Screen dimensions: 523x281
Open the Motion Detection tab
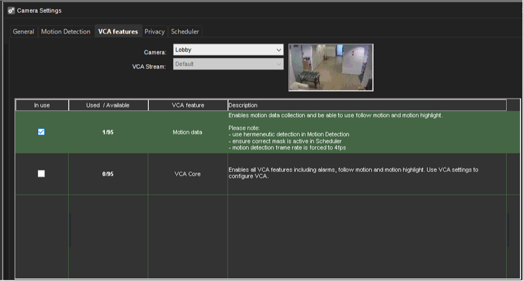[x=65, y=32]
